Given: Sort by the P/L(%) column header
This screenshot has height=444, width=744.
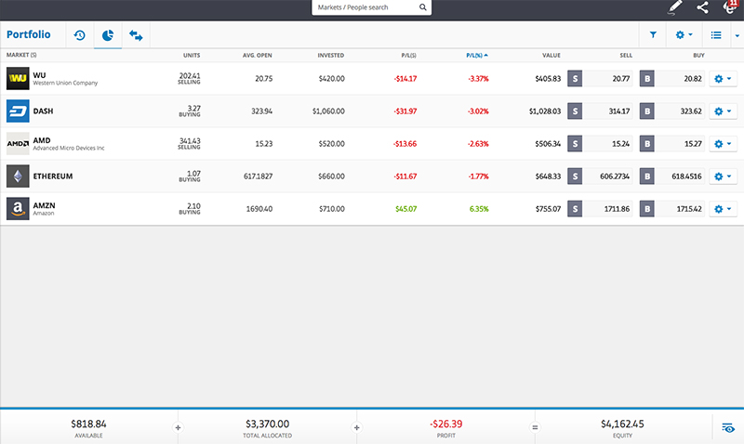Looking at the screenshot, I should [477, 56].
